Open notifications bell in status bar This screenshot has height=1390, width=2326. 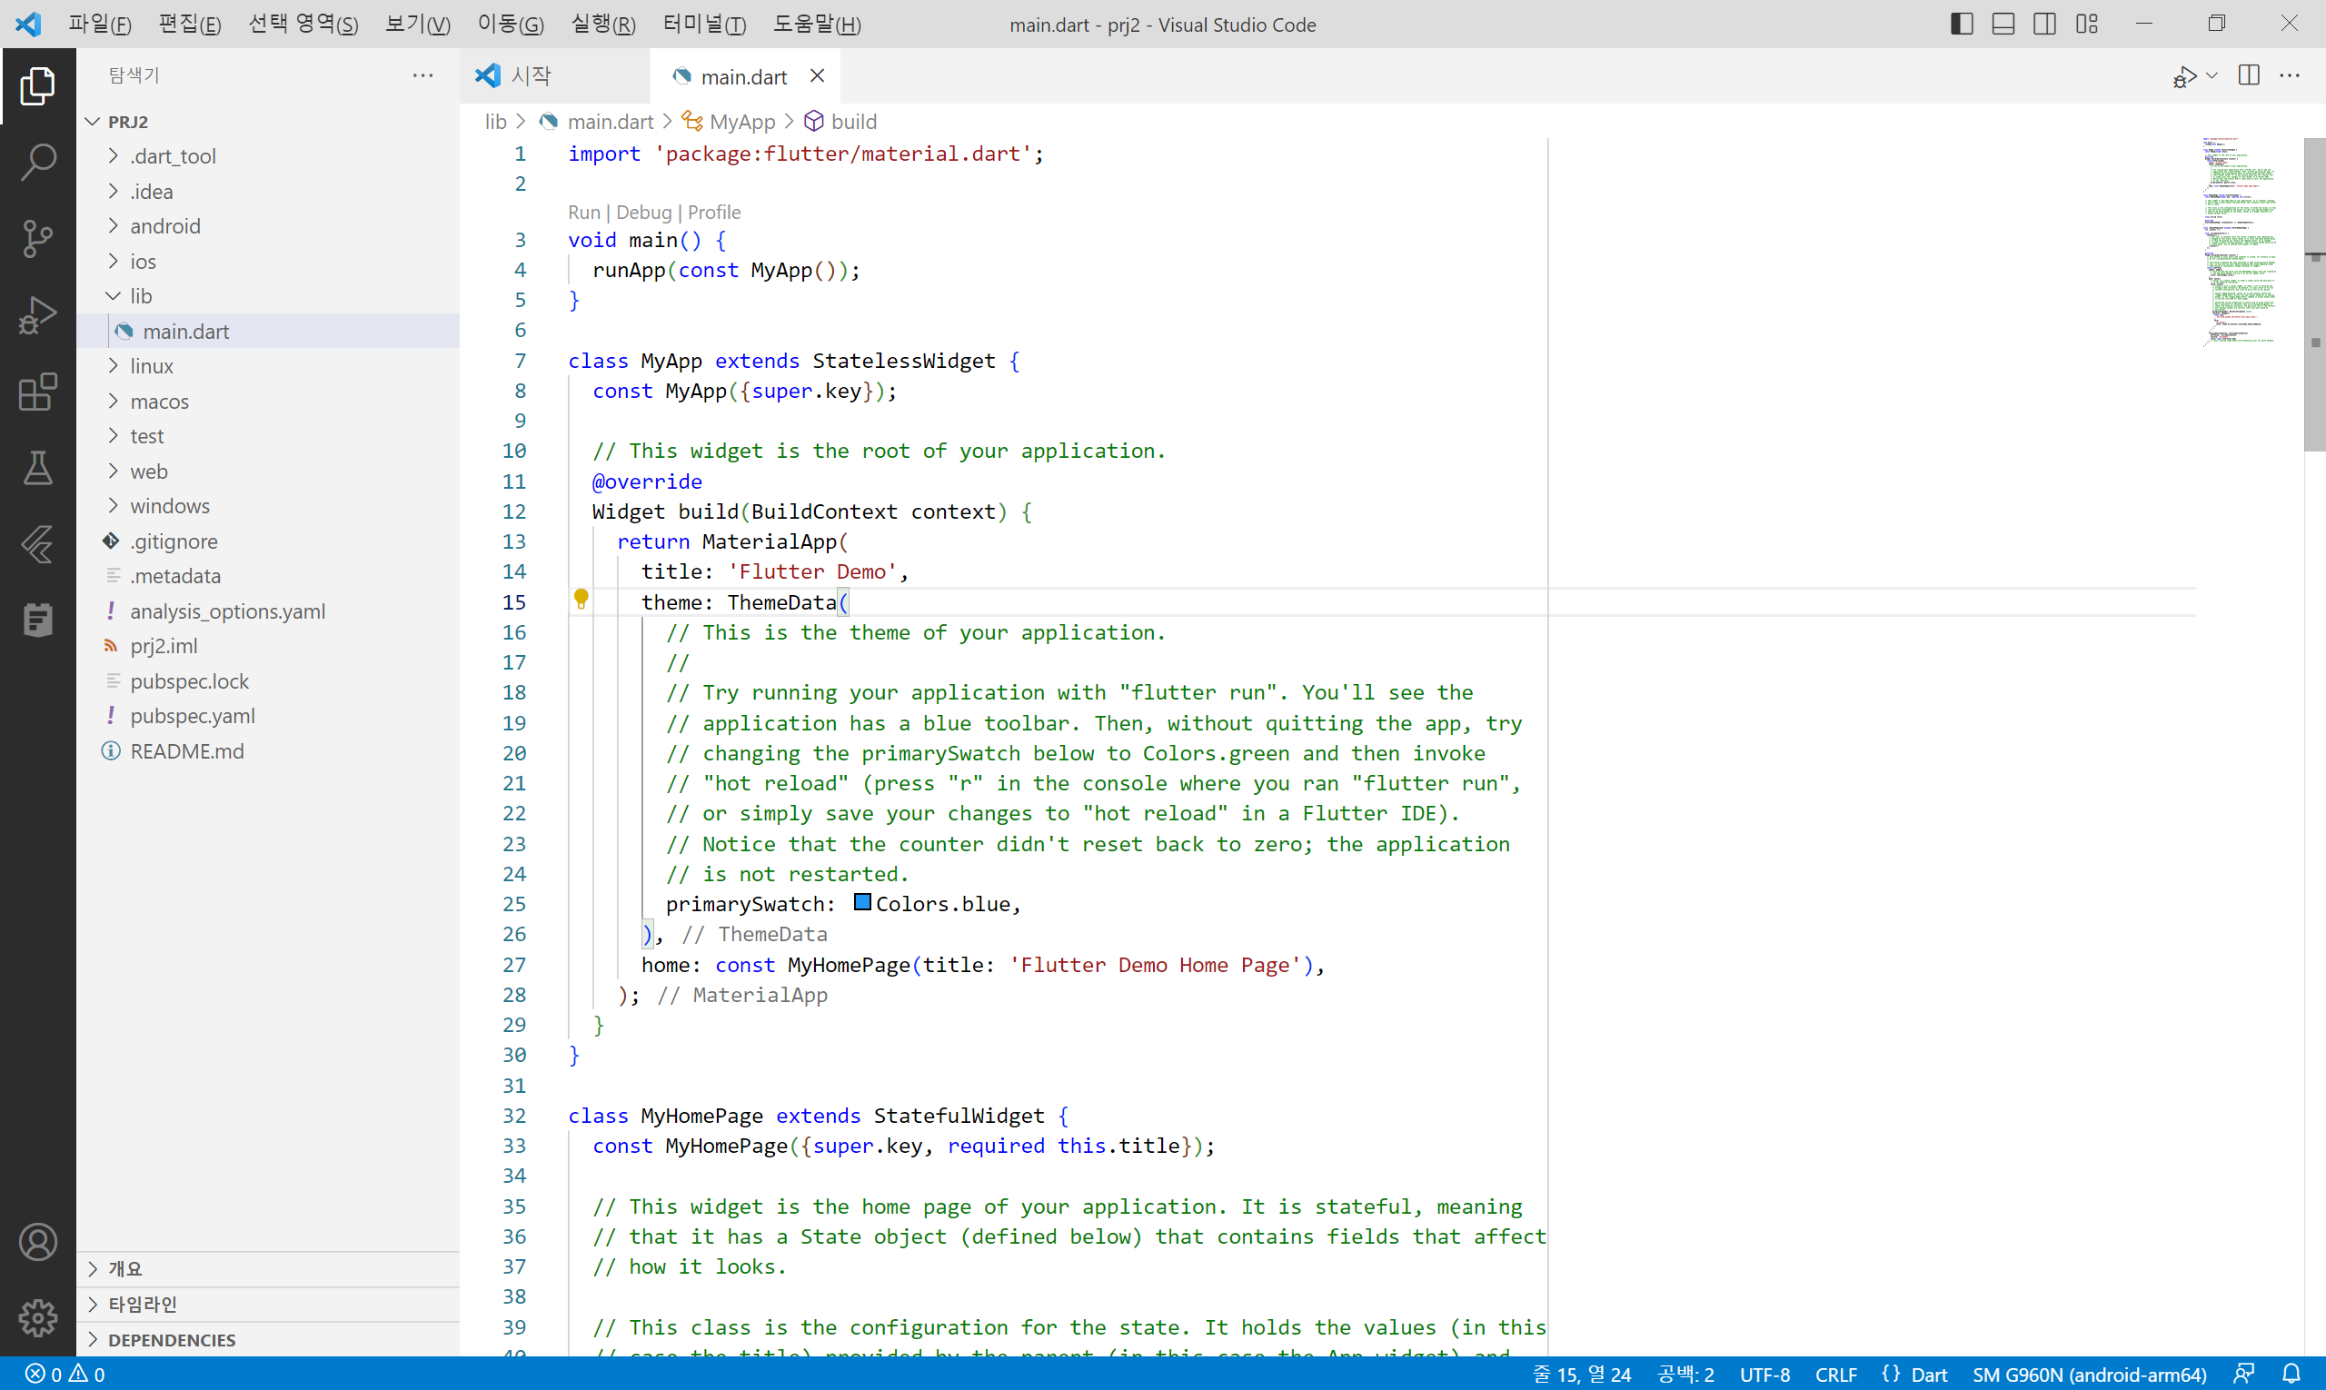coord(2291,1374)
